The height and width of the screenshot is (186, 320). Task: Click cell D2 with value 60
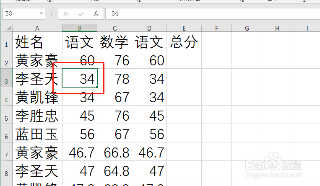point(149,59)
